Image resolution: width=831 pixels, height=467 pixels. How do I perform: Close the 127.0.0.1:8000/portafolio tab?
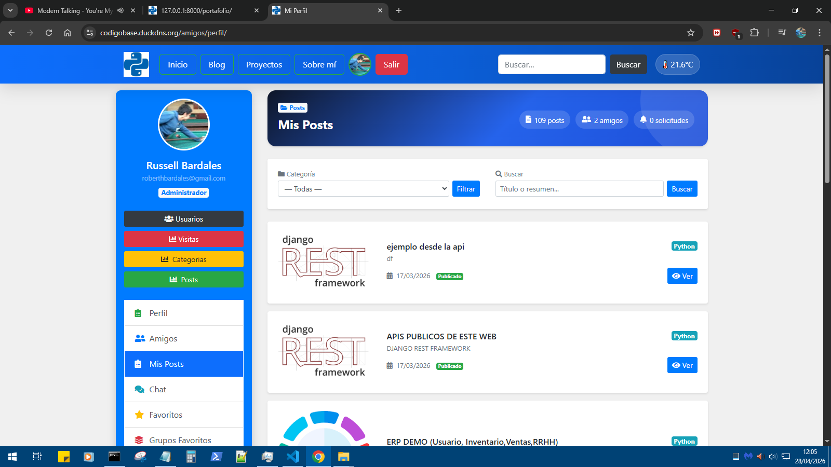click(x=257, y=10)
